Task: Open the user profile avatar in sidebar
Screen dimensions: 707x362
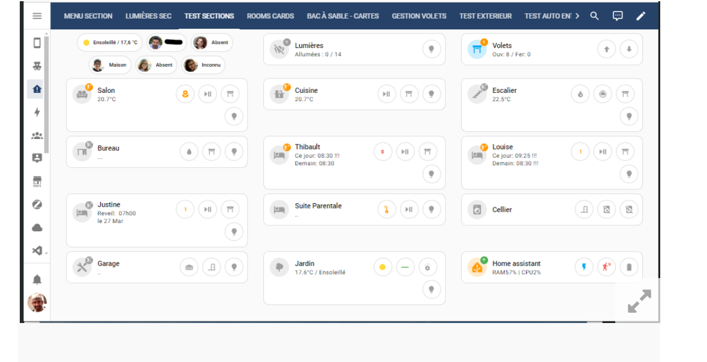Action: [37, 303]
